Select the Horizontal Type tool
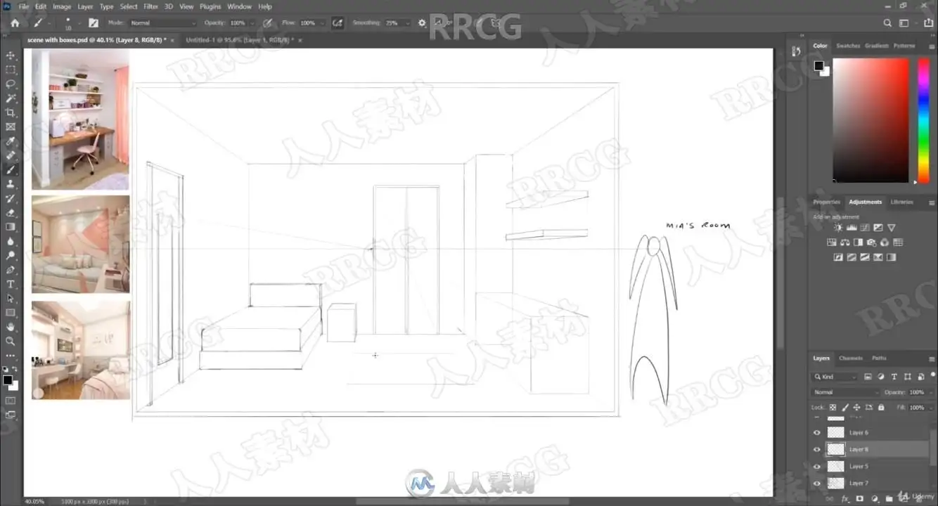The image size is (938, 506). [11, 284]
